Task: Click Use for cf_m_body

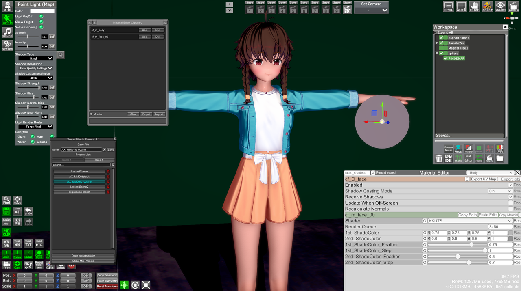Action: pyautogui.click(x=144, y=30)
